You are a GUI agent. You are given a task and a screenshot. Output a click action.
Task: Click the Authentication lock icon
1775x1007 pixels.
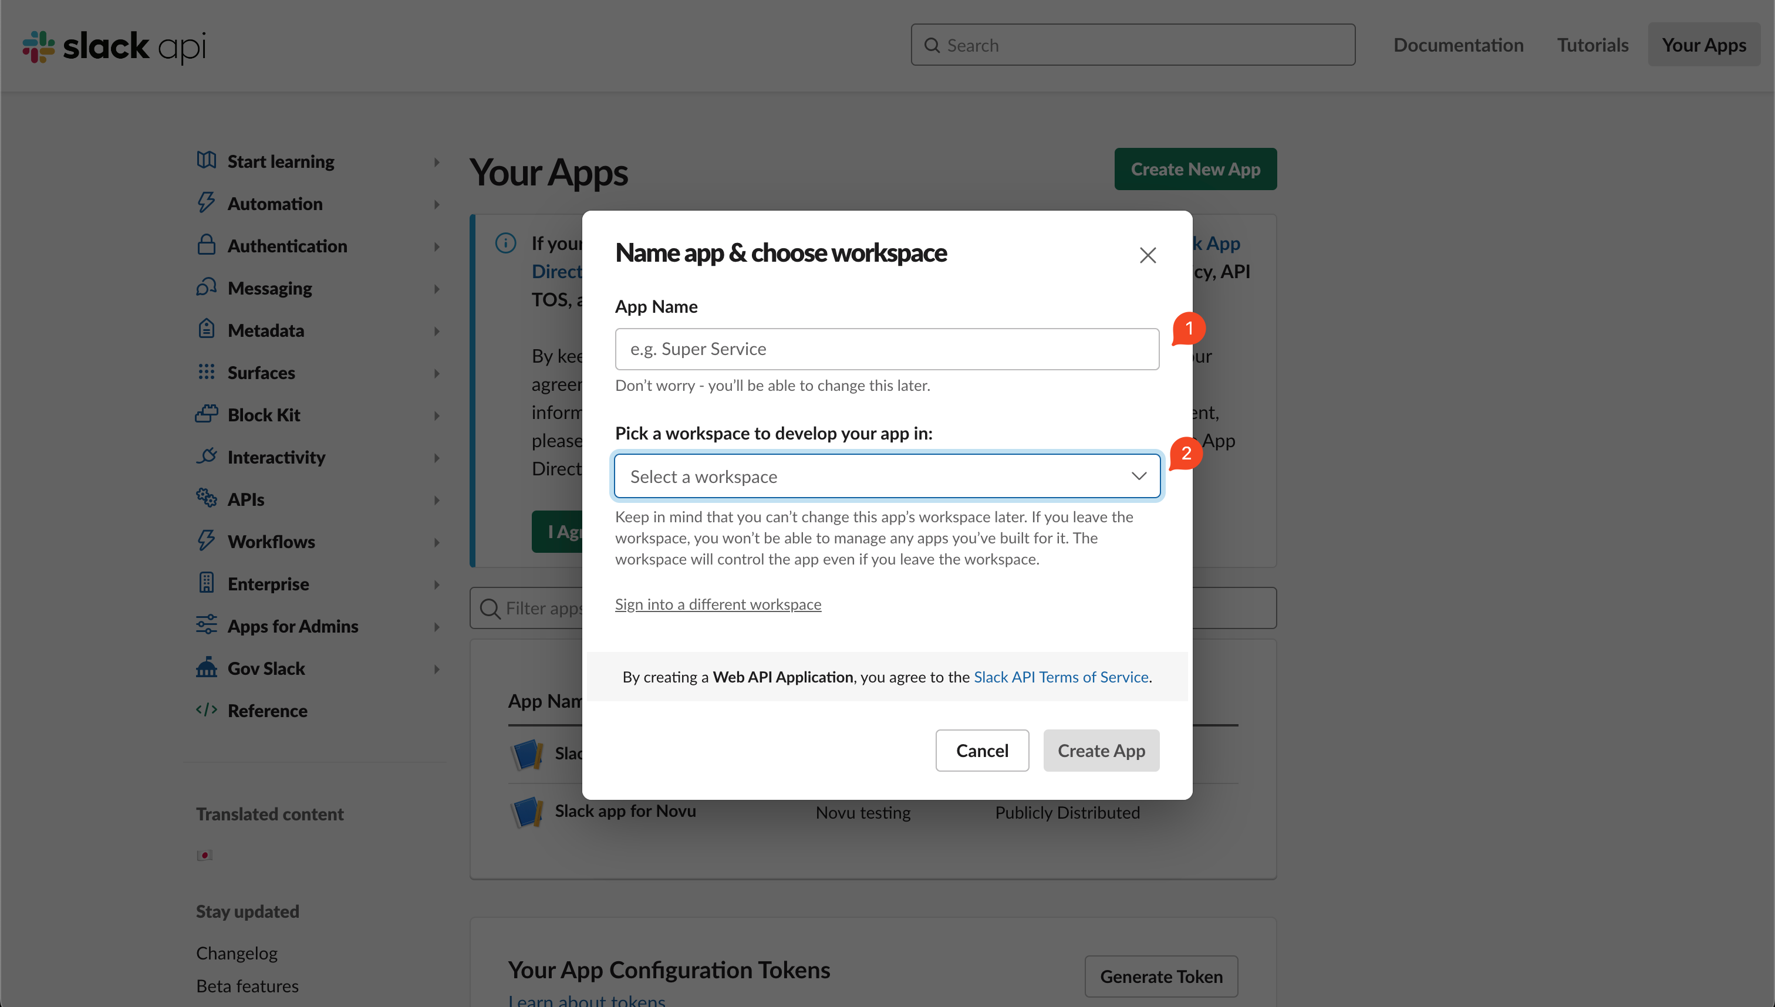(x=206, y=245)
